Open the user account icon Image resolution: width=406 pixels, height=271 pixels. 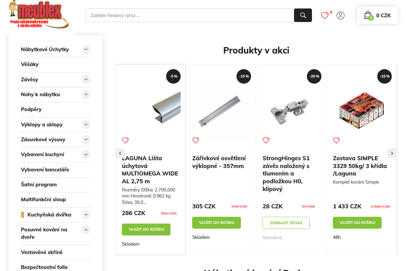pyautogui.click(x=340, y=15)
